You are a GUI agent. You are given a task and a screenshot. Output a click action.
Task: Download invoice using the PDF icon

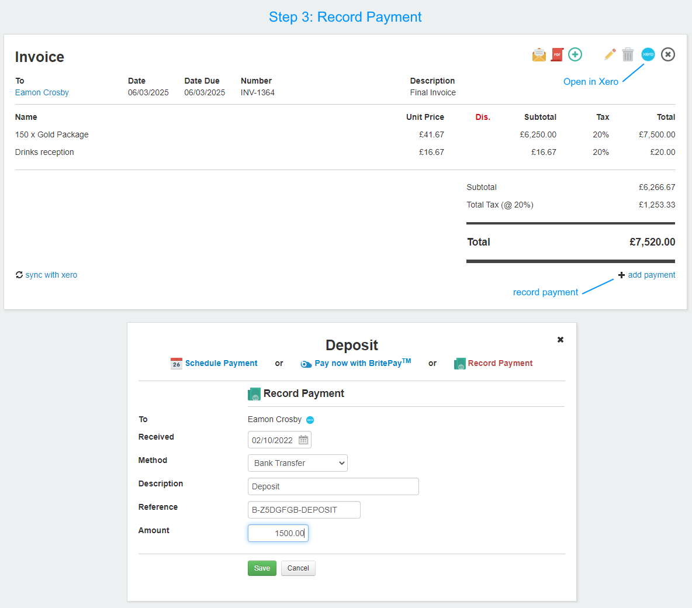557,55
